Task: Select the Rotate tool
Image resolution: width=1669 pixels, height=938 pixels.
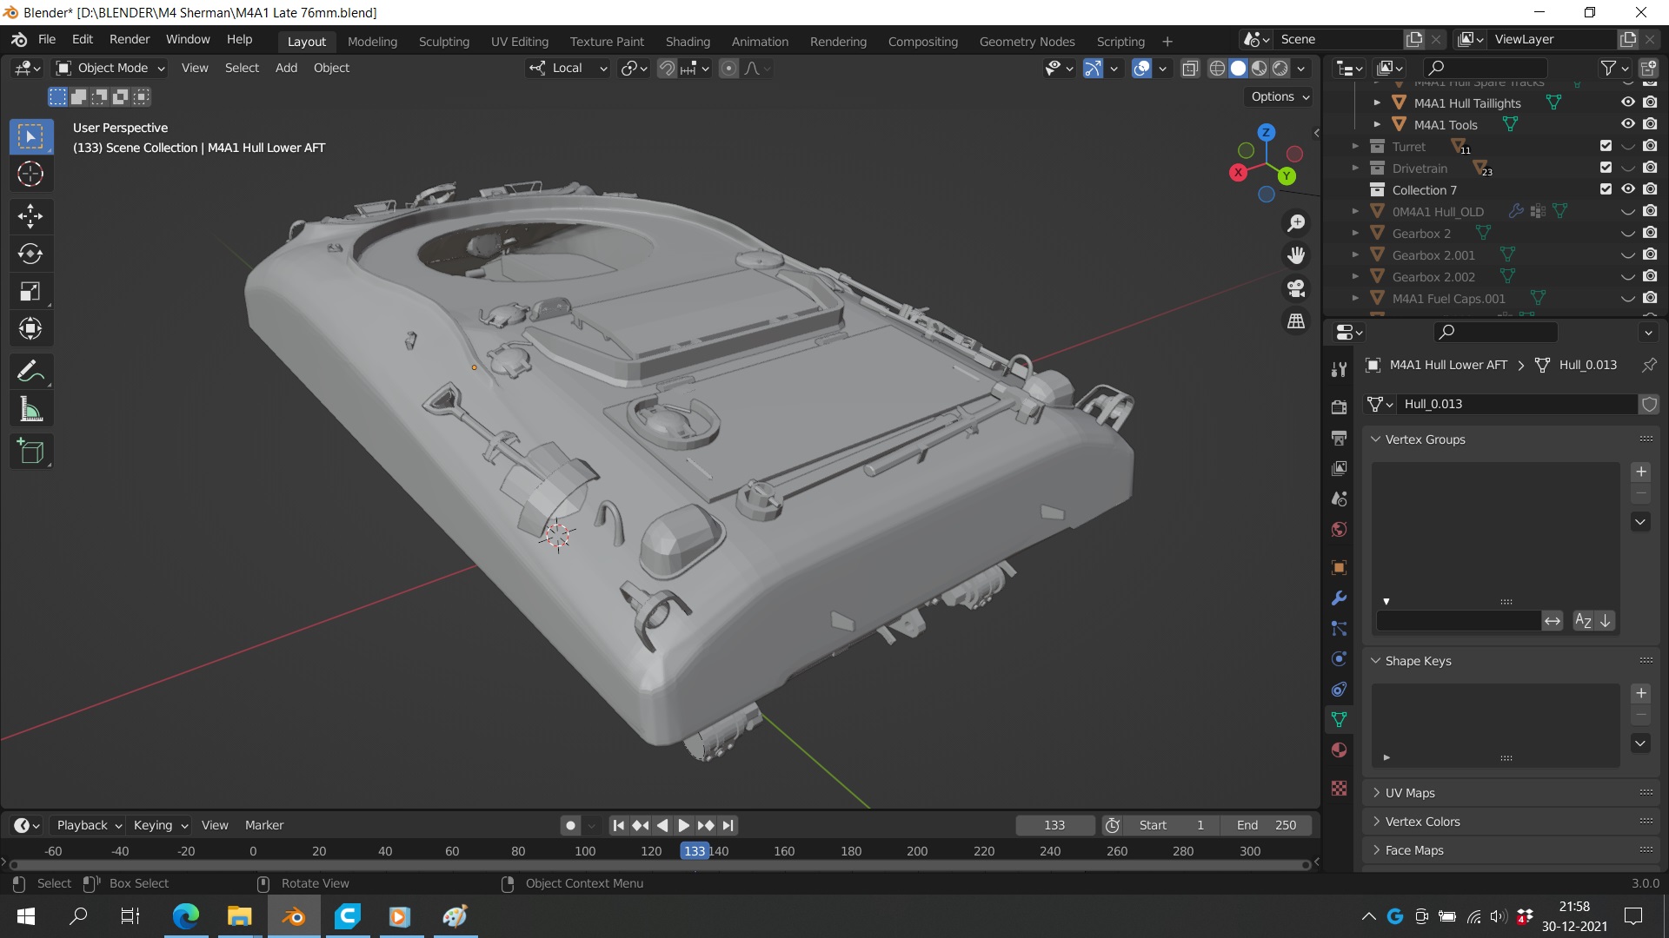Action: (30, 254)
